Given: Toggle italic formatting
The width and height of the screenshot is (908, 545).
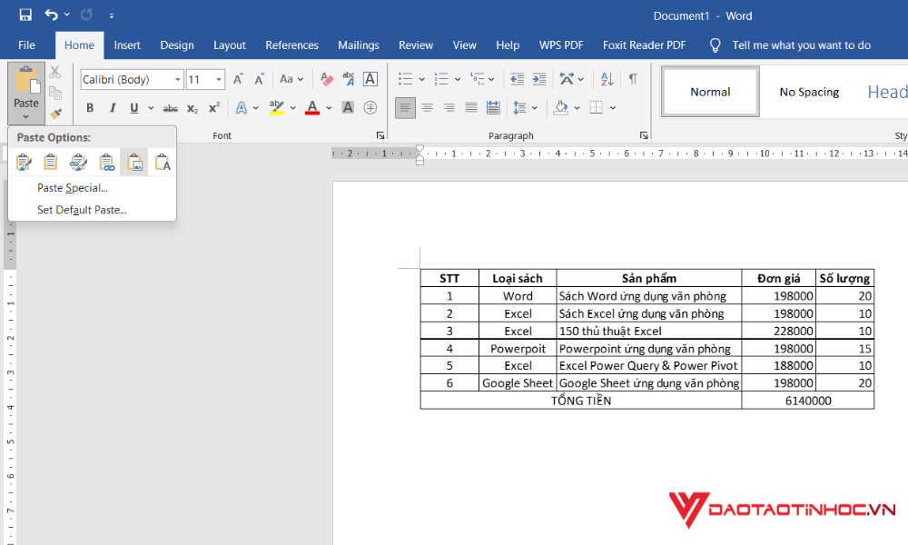Looking at the screenshot, I should [x=113, y=107].
